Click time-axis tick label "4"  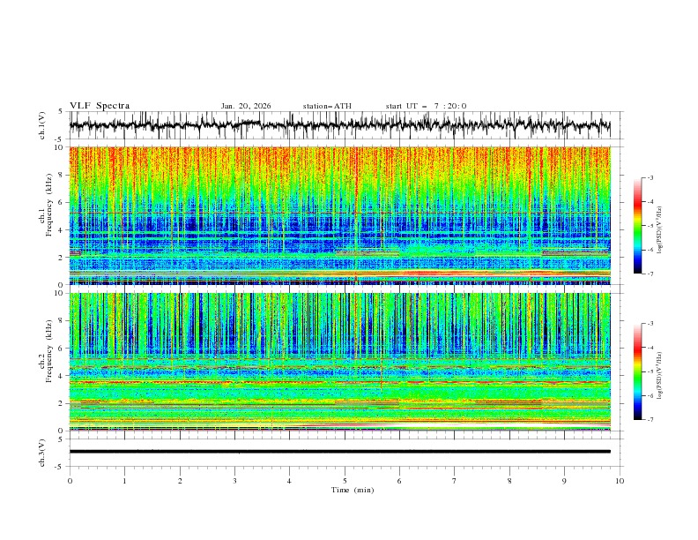289,481
